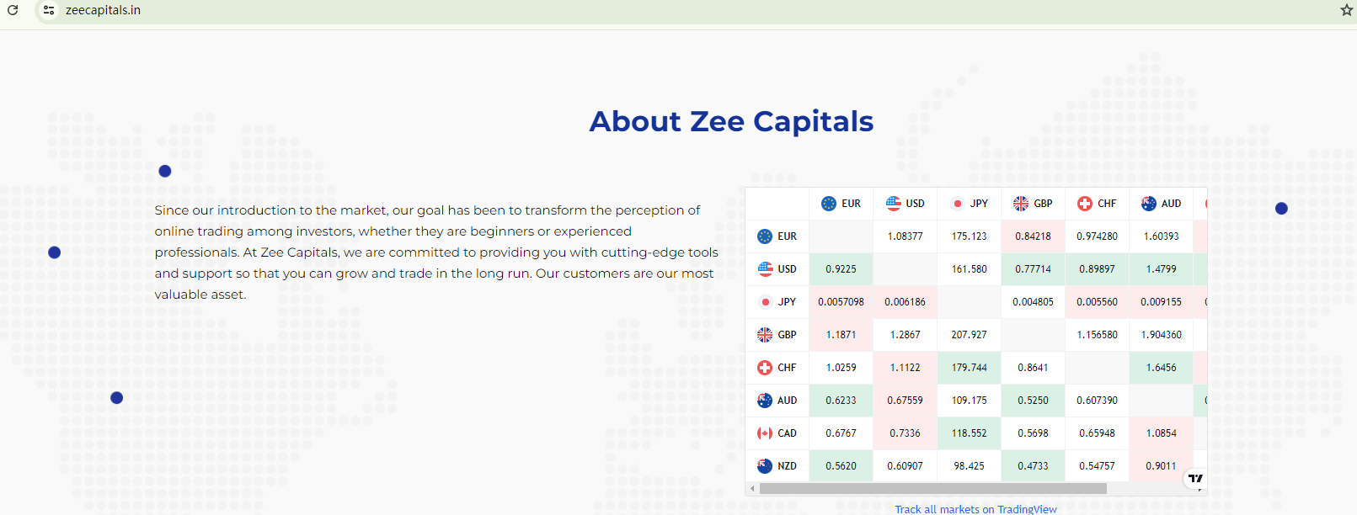Click the NZD flag row icon
The height and width of the screenshot is (515, 1357).
(765, 466)
